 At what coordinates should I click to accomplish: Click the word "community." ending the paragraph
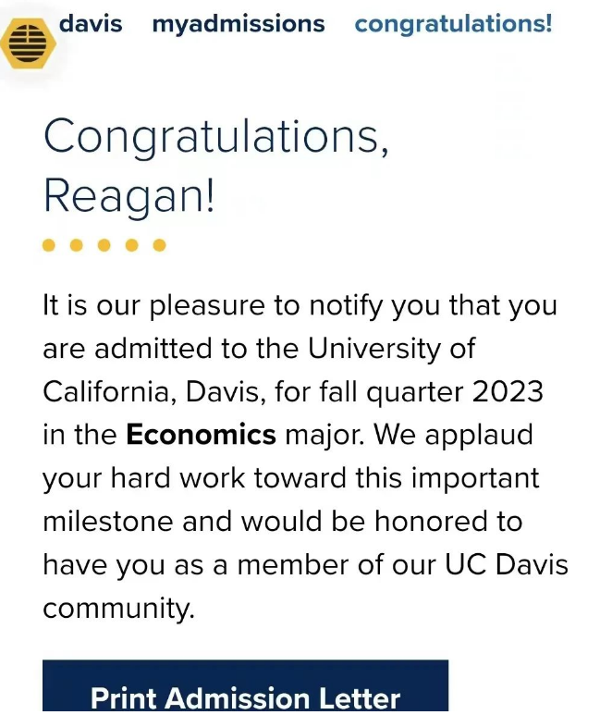point(119,608)
